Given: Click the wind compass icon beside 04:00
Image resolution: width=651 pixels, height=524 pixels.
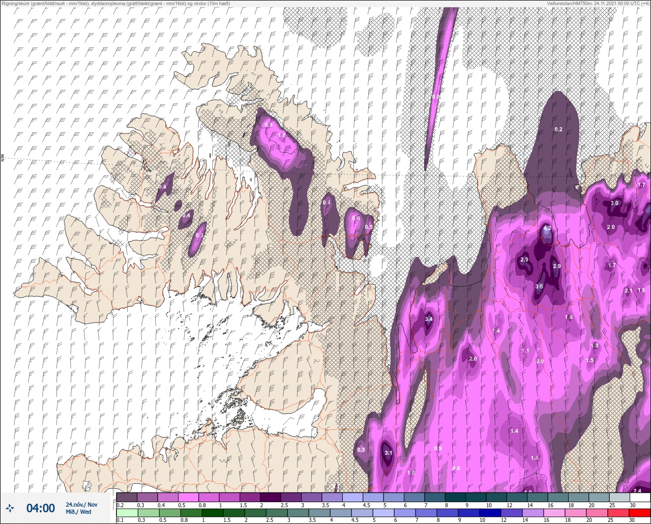Looking at the screenshot, I should (10, 508).
